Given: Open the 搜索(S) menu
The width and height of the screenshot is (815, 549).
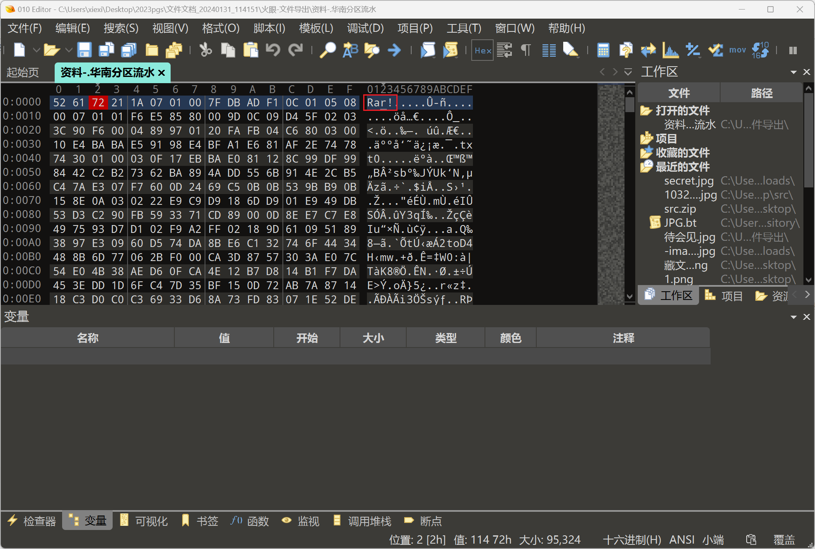Looking at the screenshot, I should click(x=121, y=28).
